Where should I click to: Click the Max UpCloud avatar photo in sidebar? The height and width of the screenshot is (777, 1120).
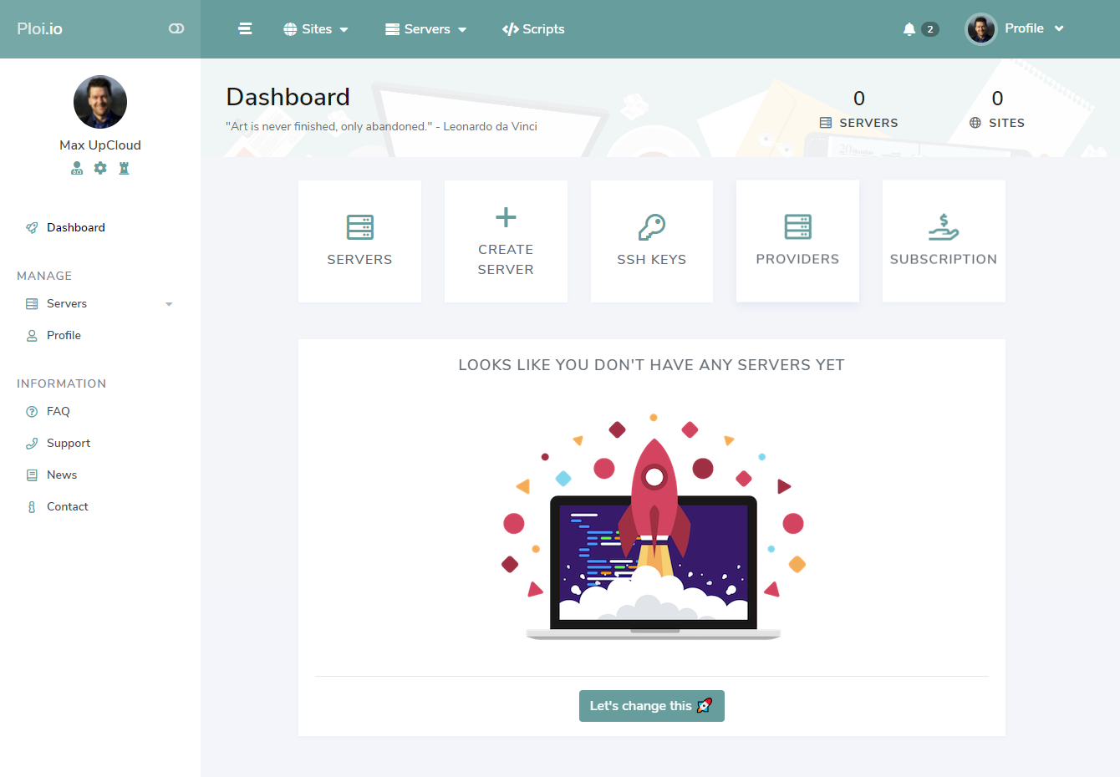coord(100,102)
